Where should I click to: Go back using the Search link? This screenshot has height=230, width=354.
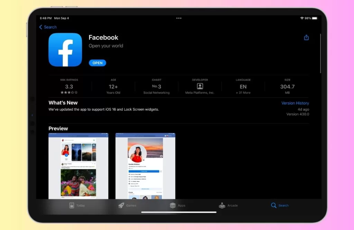coord(50,27)
